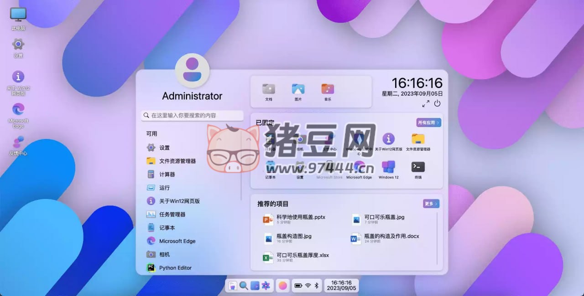Click the battery status indicator
Screen dimensions: 584x296
coord(299,286)
